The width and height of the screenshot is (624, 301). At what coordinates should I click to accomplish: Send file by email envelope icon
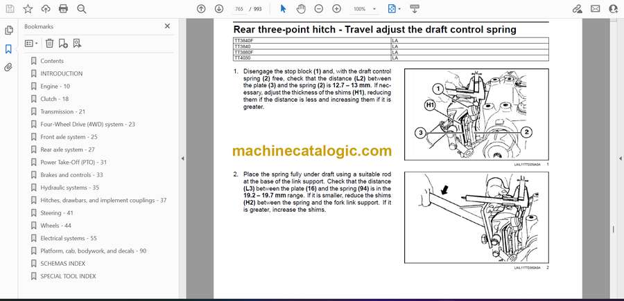click(x=596, y=9)
